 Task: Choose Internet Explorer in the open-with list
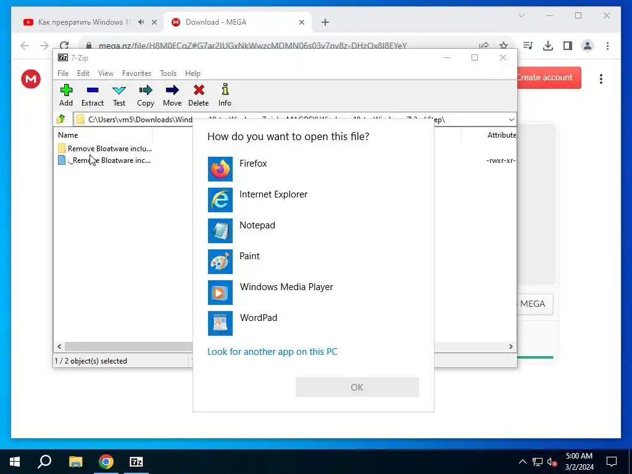coord(313,200)
